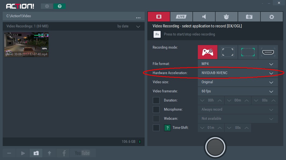
Task: Click the C:\Action!\Video path field
Action: 74,16
